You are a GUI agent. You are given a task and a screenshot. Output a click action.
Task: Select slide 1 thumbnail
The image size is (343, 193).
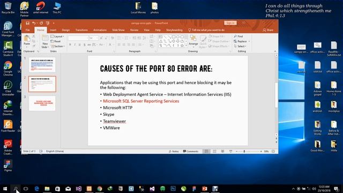(42, 65)
